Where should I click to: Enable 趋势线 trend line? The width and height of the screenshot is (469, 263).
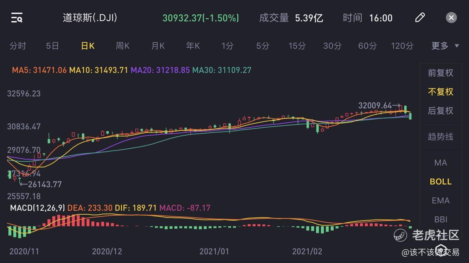point(441,137)
